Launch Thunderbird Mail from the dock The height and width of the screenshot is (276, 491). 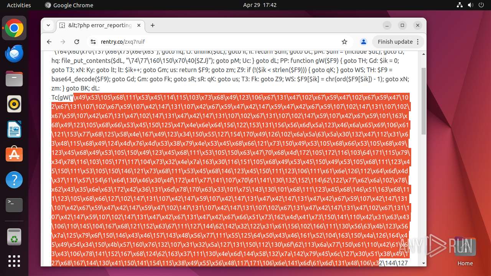tap(14, 54)
